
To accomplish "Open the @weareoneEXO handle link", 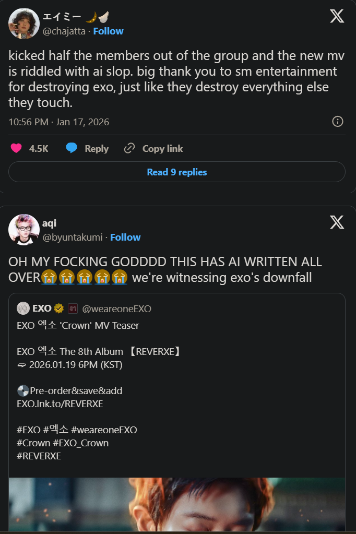I will point(116,308).
